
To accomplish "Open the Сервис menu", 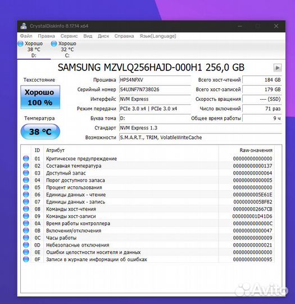I will pyautogui.click(x=69, y=36).
